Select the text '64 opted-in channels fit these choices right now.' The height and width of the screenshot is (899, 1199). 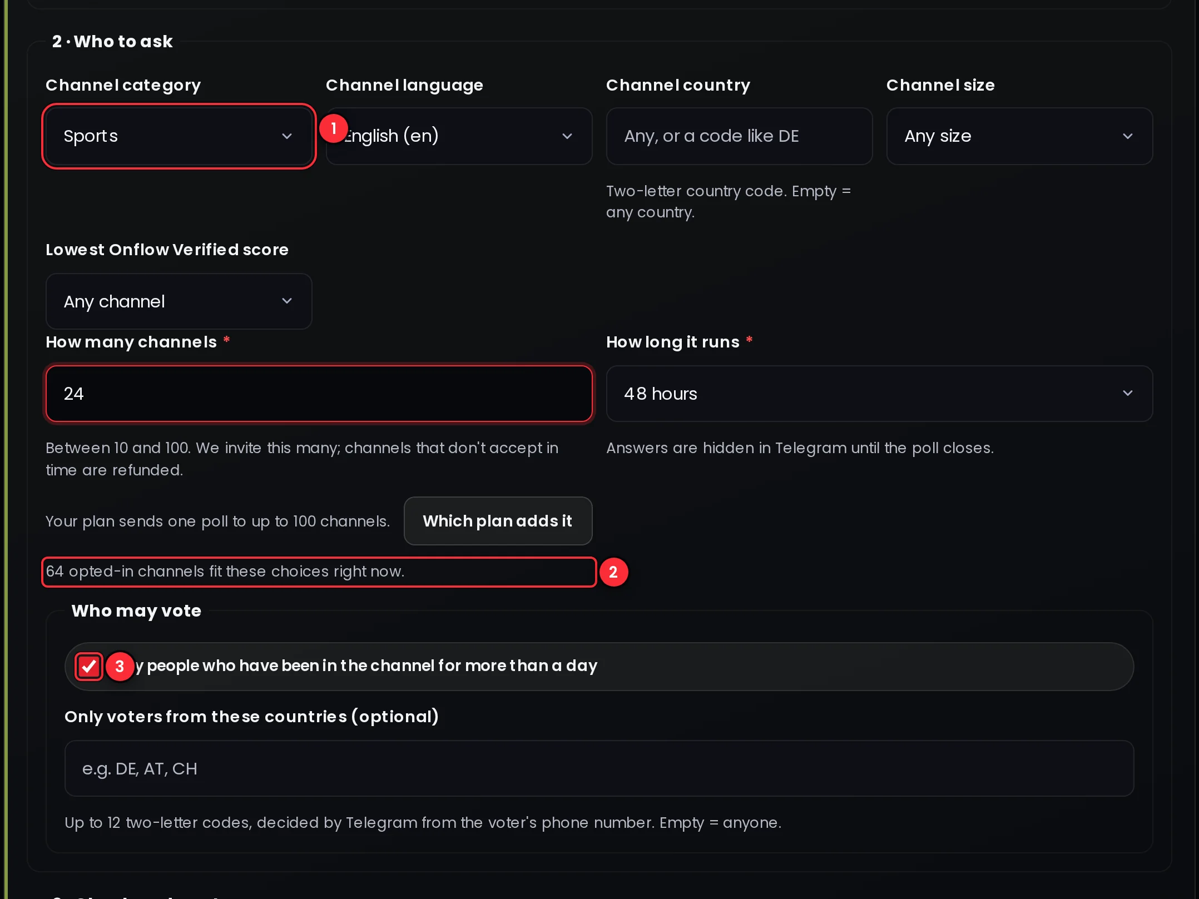pyautogui.click(x=225, y=572)
